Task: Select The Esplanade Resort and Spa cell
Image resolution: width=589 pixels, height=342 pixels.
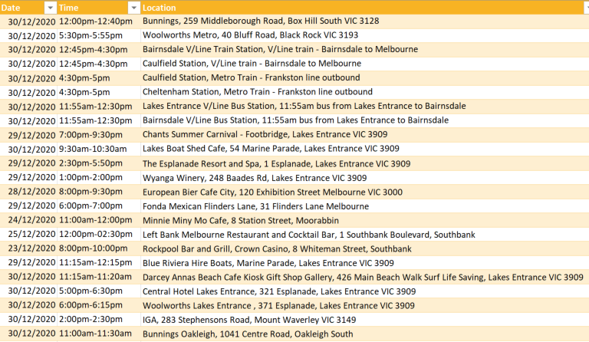Action: [x=365, y=163]
